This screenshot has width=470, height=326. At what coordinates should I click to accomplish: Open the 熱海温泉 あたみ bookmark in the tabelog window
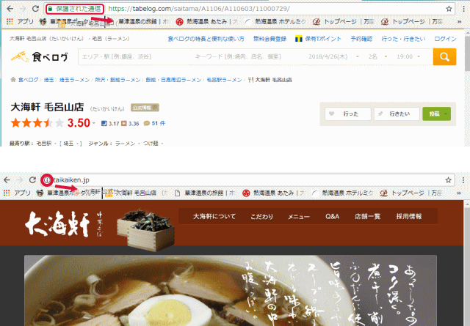coord(206,21)
